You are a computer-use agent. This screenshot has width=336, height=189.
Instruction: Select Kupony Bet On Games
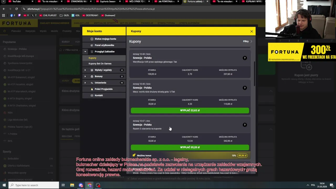104,64
